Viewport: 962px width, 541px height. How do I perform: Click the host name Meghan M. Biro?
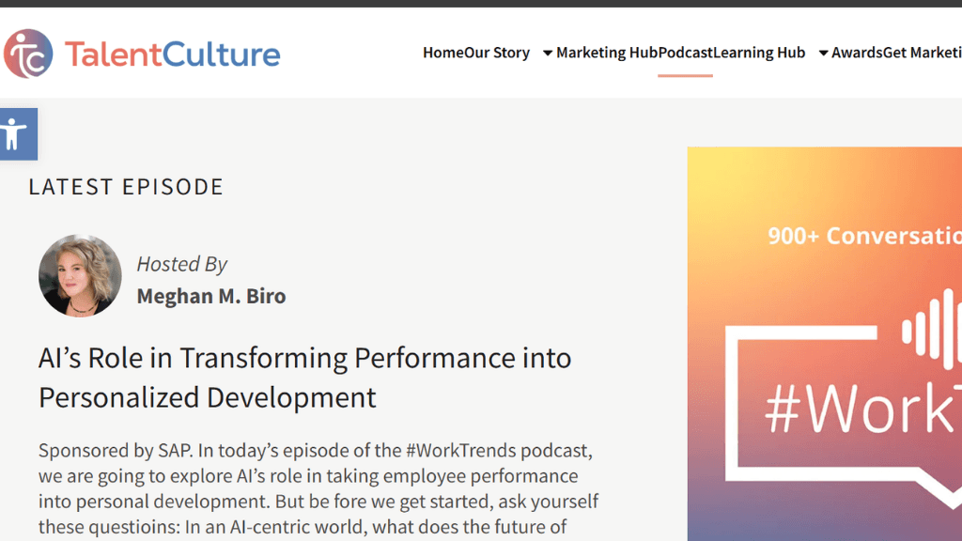pyautogui.click(x=211, y=296)
